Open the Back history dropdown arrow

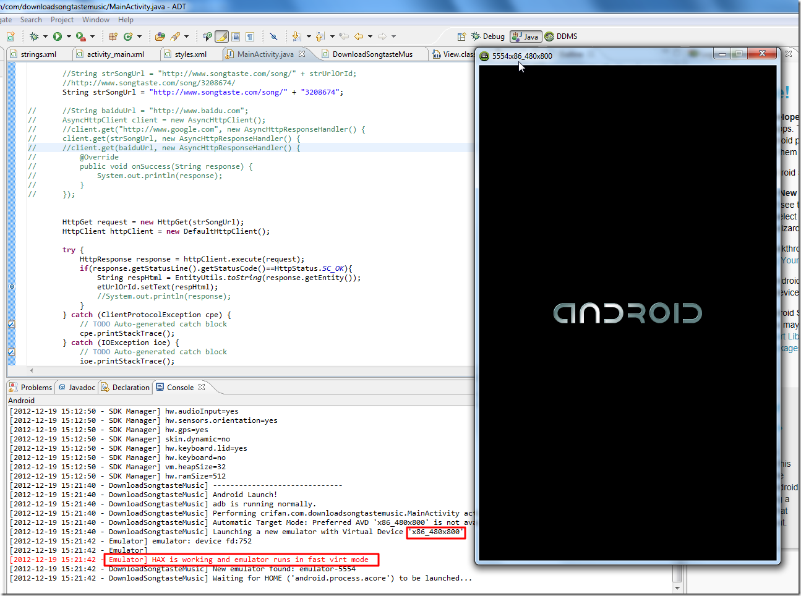point(370,36)
